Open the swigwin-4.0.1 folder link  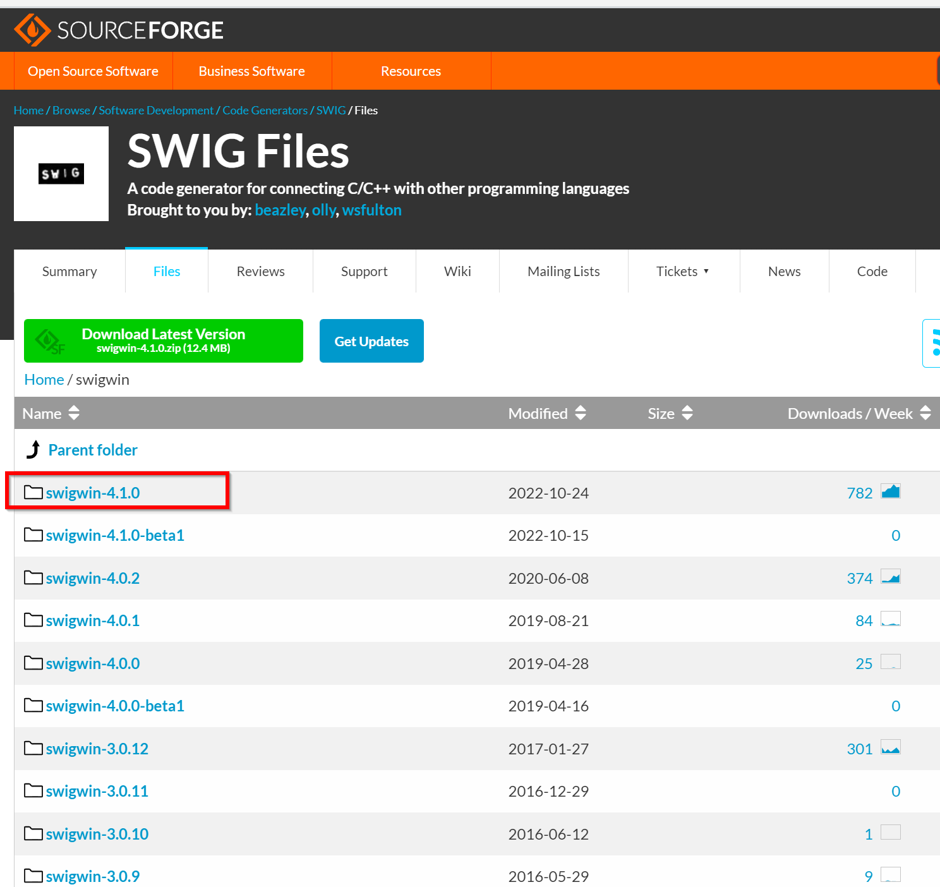click(93, 620)
